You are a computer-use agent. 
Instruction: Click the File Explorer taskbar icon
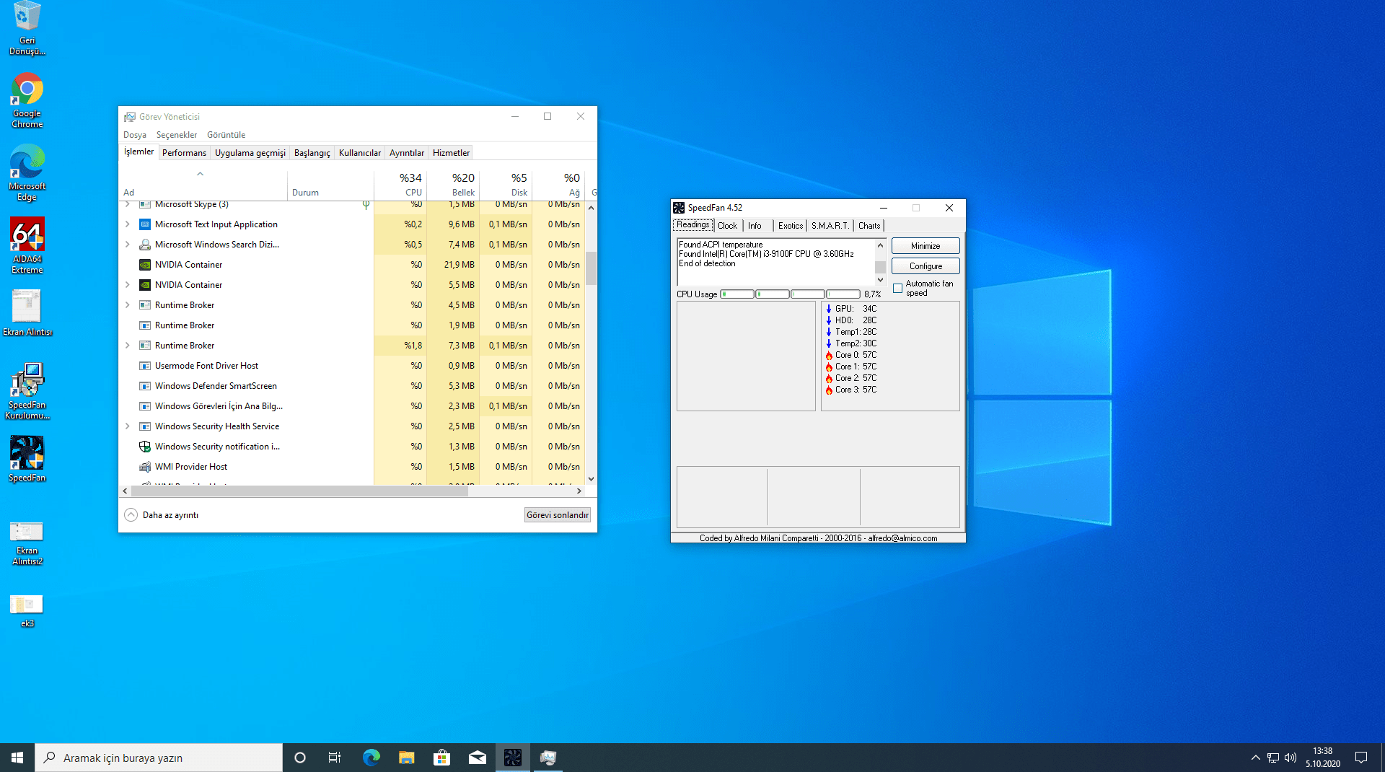click(406, 758)
